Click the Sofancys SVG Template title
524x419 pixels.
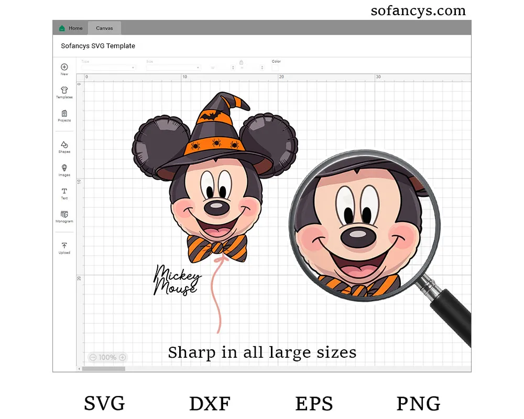[x=98, y=46]
